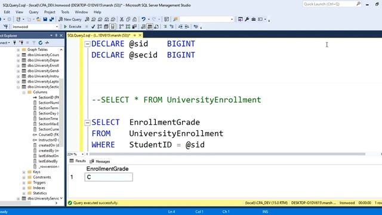The image size is (382, 215).
Task: Open the Undo history dropdown arrow
Action: click(149, 19)
